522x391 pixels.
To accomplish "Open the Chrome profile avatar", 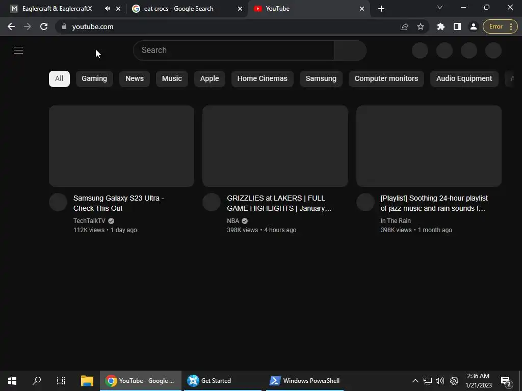I will pyautogui.click(x=474, y=26).
